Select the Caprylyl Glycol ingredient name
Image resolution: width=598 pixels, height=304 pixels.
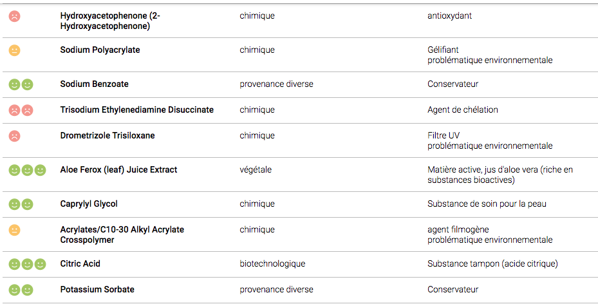click(x=89, y=204)
